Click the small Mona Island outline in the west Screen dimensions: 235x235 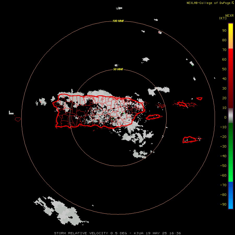coord(18,119)
